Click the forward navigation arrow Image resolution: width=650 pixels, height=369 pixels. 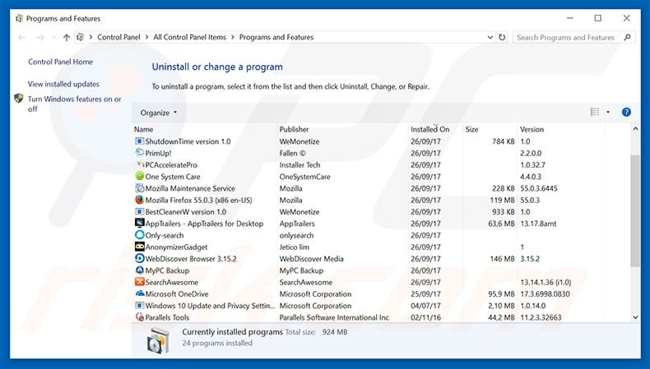tap(39, 37)
